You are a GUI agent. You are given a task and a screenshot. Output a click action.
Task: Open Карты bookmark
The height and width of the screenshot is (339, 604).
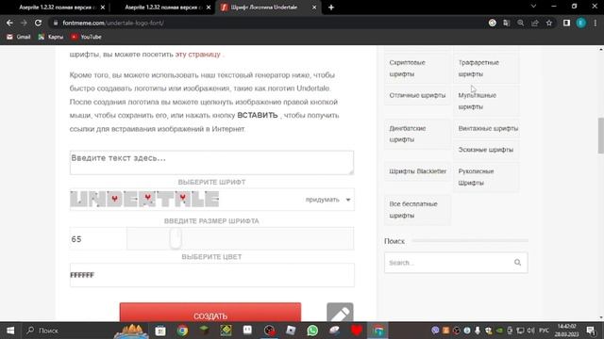click(x=50, y=37)
